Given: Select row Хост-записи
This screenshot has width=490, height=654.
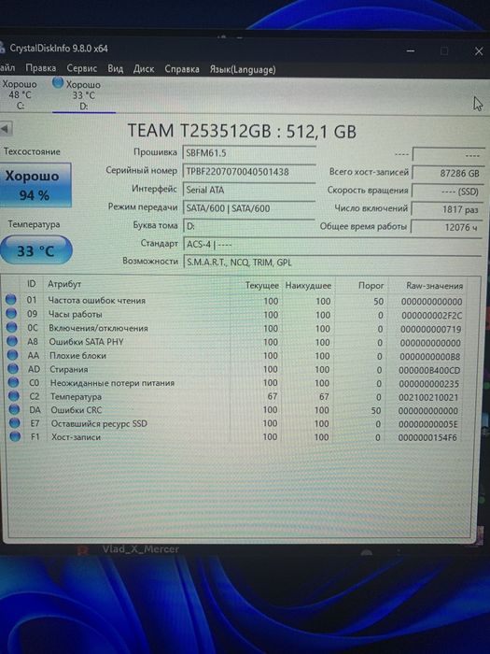Looking at the screenshot, I should (234, 437).
